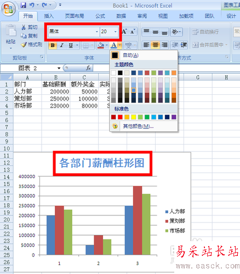This screenshot has height=274, width=240.
Task: Align text right
Action: (x=164, y=45)
